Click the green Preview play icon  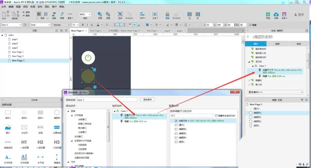(268, 14)
